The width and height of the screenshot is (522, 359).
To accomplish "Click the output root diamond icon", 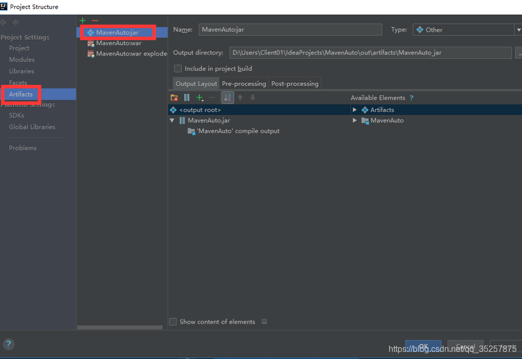I will coord(173,110).
